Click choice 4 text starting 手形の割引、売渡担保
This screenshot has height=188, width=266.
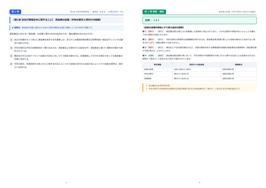69,65
